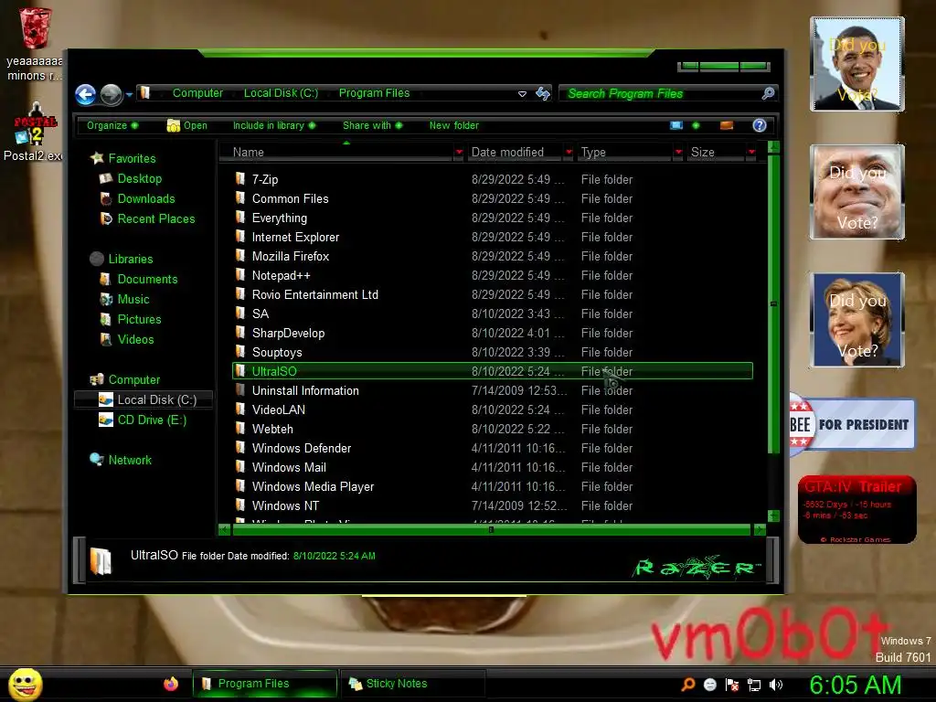Select the VideoLAN folder icon
The image size is (936, 702).
(240, 409)
